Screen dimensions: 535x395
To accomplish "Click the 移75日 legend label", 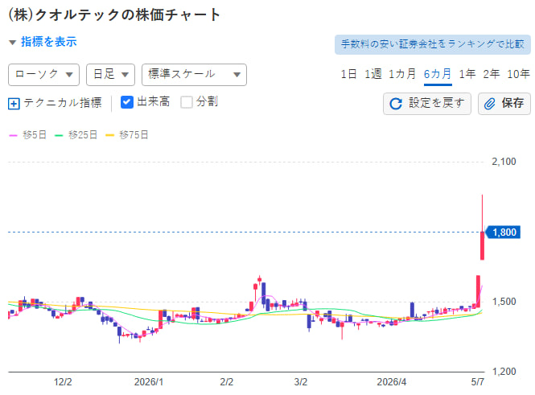I will [x=134, y=135].
